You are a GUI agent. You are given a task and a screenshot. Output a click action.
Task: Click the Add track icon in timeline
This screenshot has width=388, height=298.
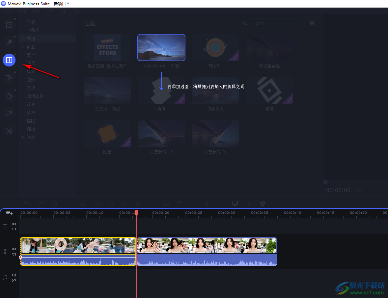[9, 213]
